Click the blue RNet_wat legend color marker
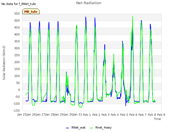This screenshot has height=133, width=178. 67,128
